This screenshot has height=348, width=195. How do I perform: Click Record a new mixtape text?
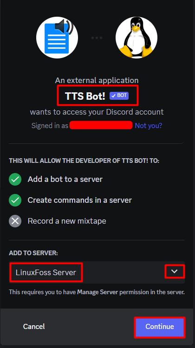[x=67, y=221]
